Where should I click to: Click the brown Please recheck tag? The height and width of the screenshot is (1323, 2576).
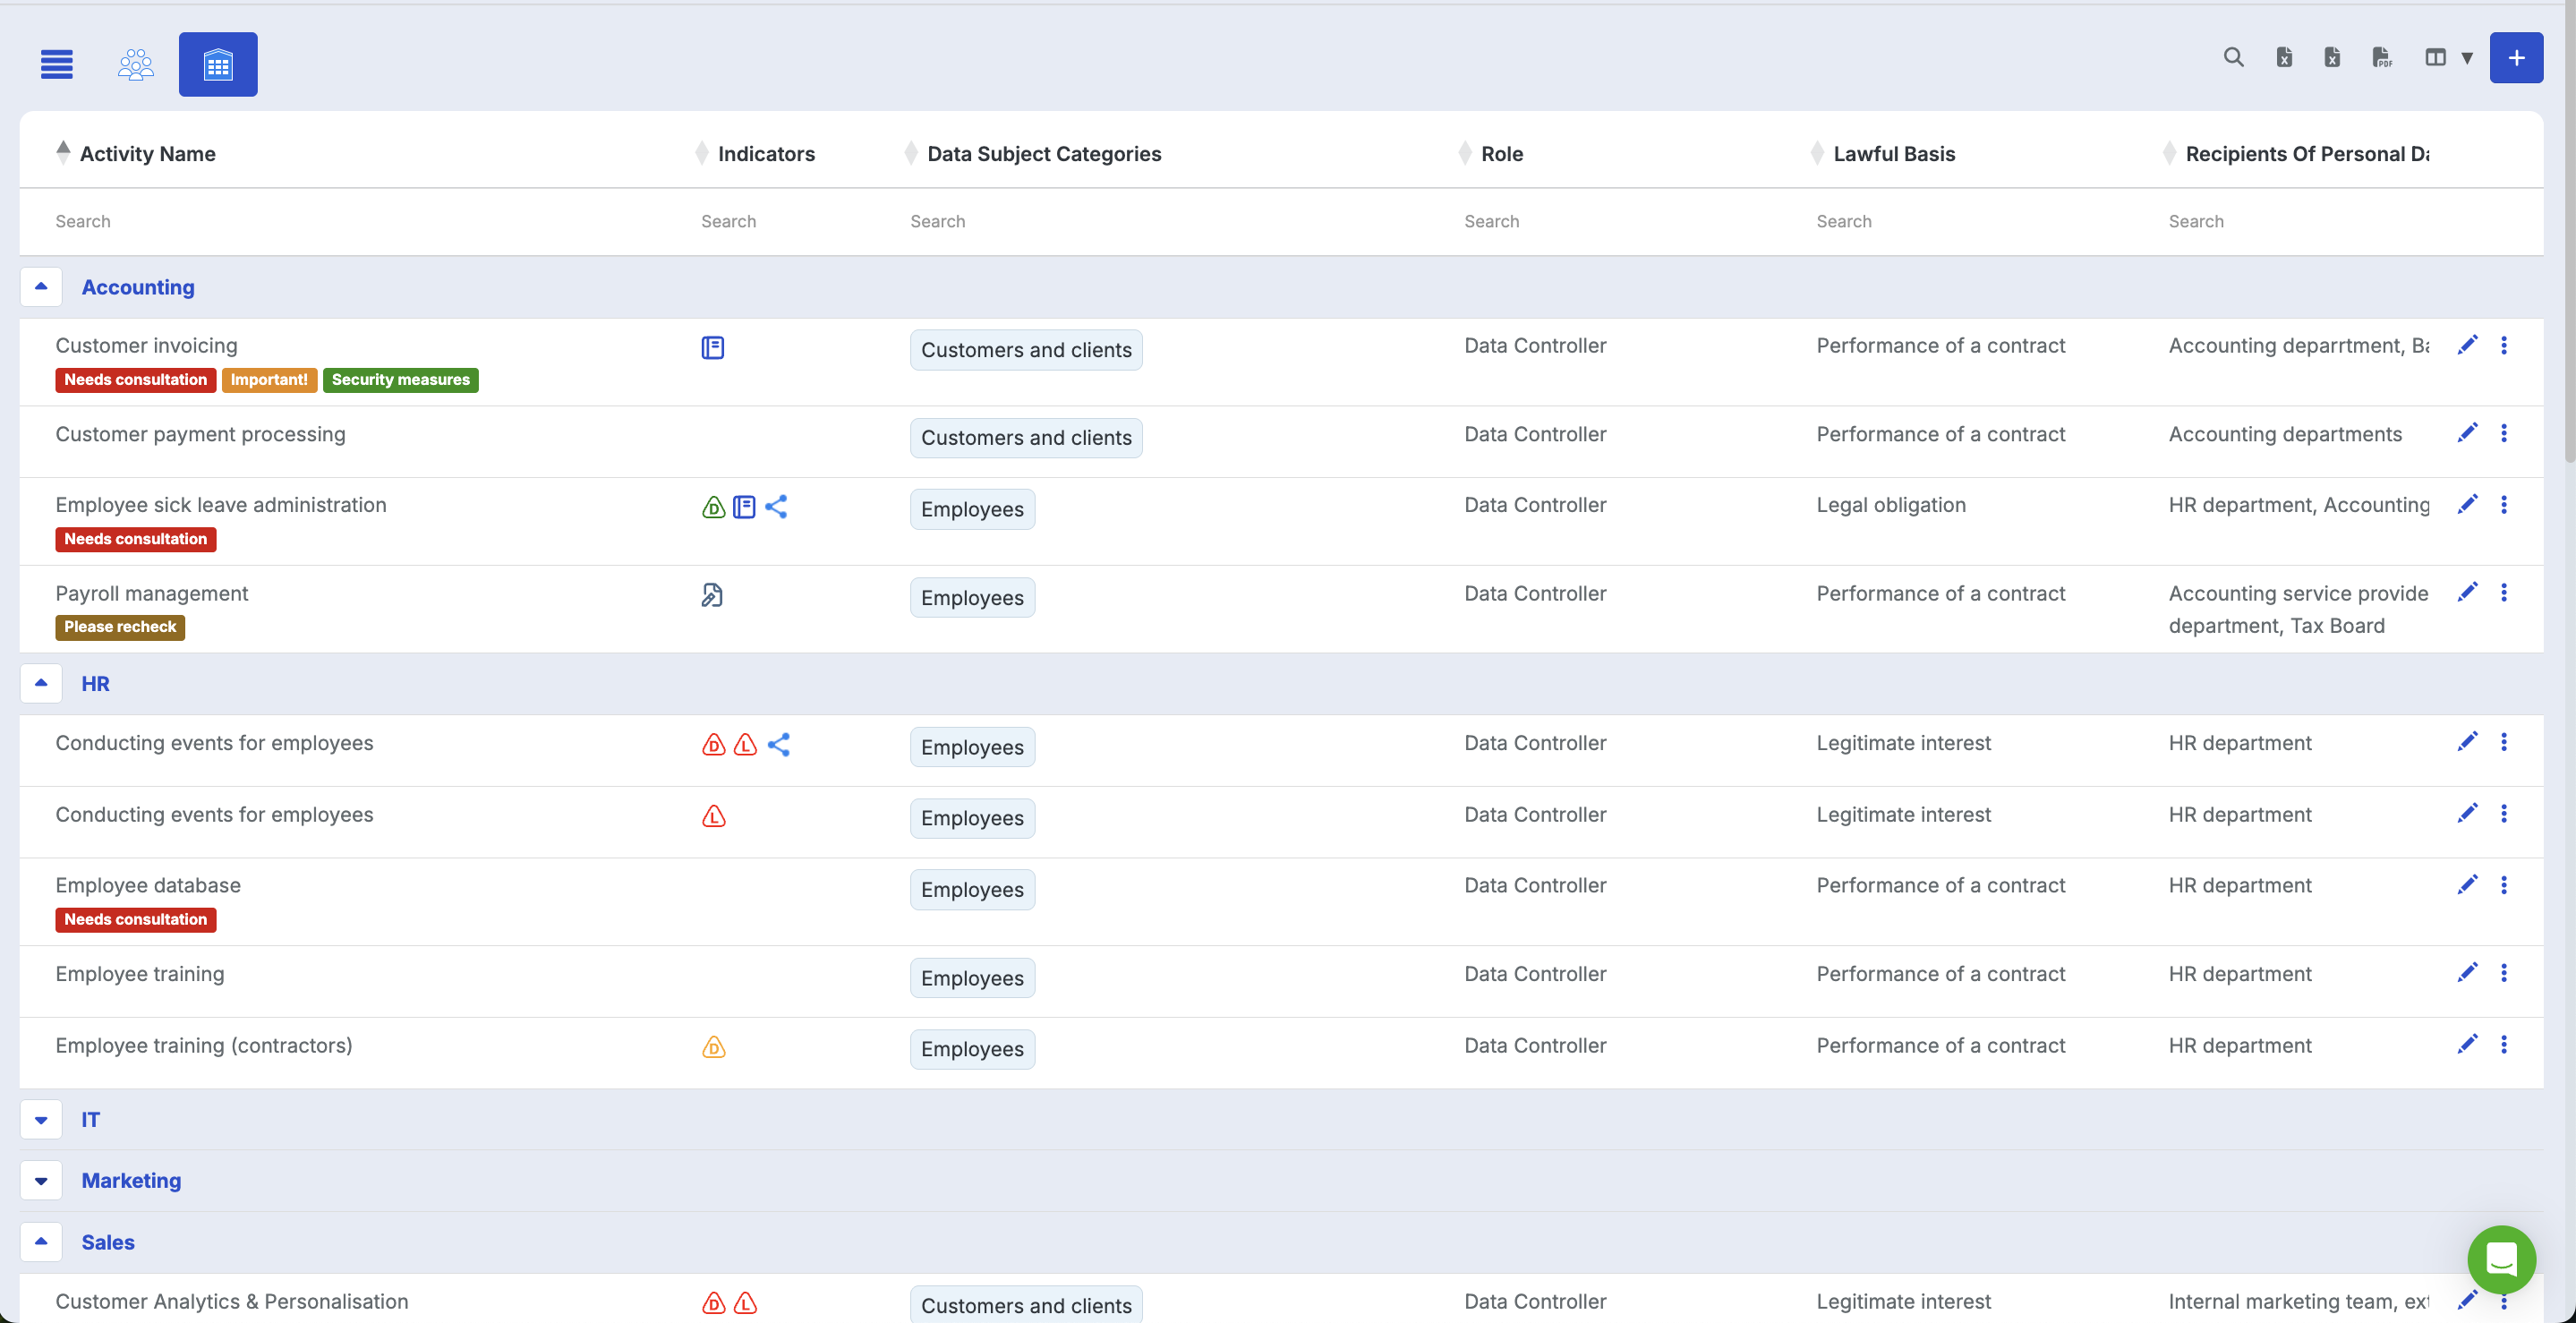click(120, 627)
